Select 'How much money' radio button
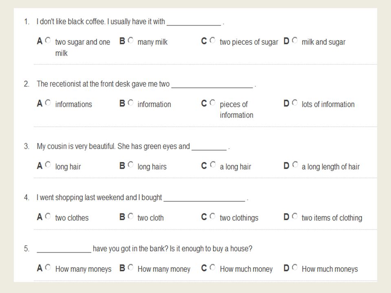The image size is (391, 293). pyautogui.click(x=213, y=267)
